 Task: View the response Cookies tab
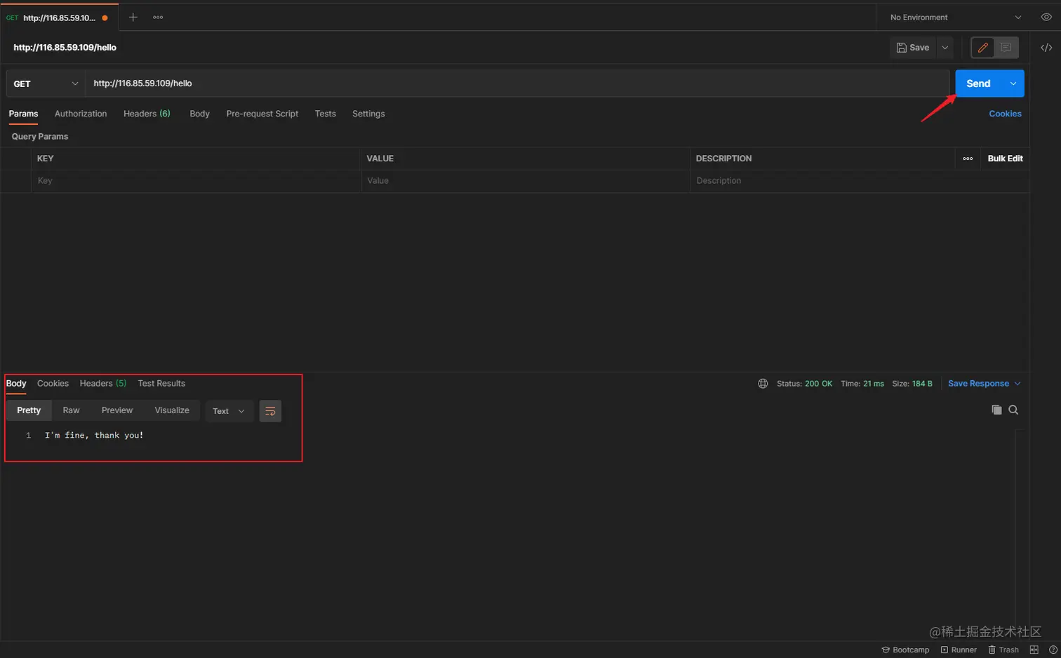[x=53, y=384]
